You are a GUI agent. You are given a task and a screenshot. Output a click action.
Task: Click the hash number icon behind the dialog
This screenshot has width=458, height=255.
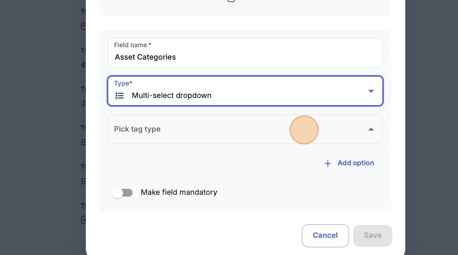[x=83, y=103]
